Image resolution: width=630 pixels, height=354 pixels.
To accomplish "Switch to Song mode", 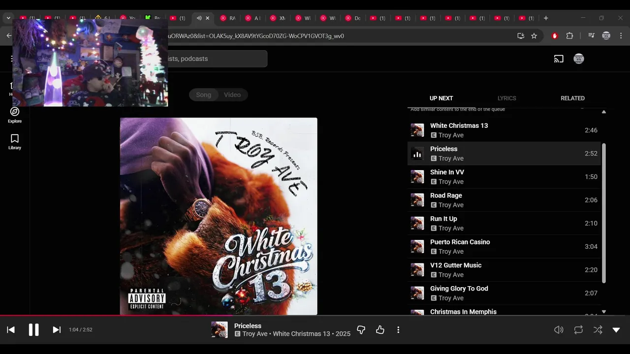I will (x=203, y=95).
